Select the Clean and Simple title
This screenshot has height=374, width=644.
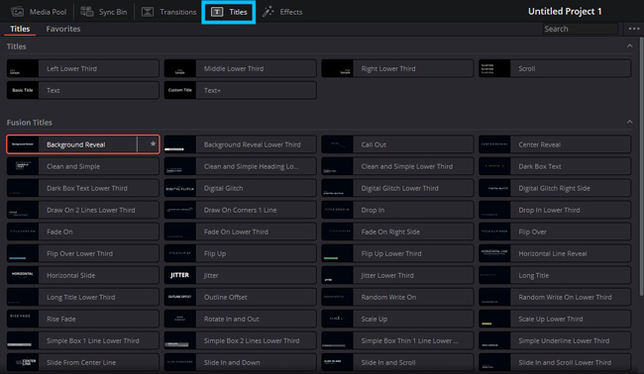83,166
